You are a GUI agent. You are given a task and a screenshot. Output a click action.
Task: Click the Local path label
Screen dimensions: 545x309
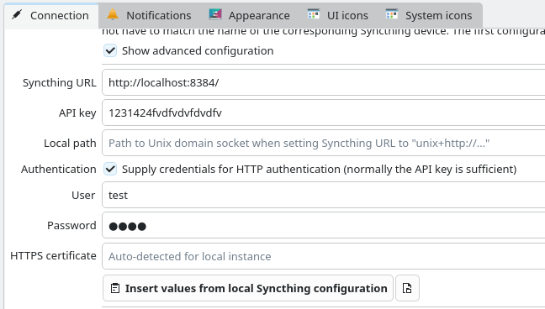coord(70,143)
